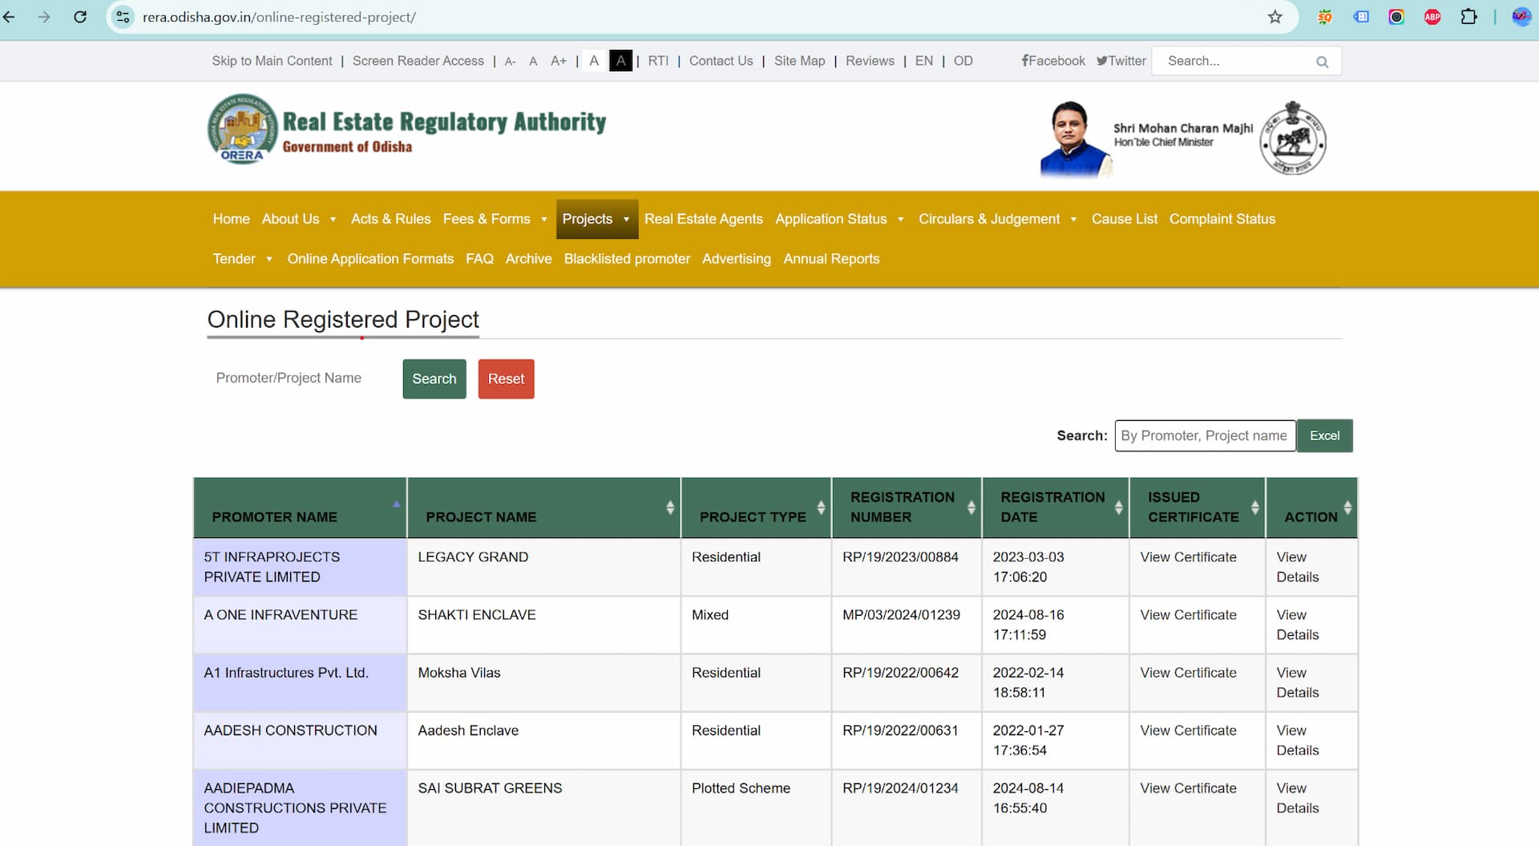
Task: Click the green Search button
Action: 434,378
